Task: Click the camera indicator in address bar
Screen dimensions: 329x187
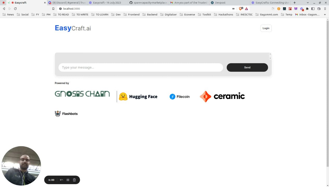Action: 233,9
